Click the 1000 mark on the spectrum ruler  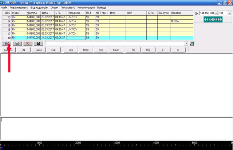tap(39, 143)
